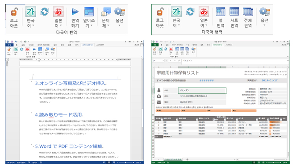Click 셀 번역 icon inside the Excel window
This screenshot has width=296, height=168.
pos(177,49)
